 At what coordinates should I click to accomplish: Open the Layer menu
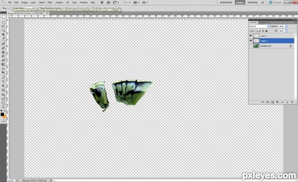coord(33,2)
